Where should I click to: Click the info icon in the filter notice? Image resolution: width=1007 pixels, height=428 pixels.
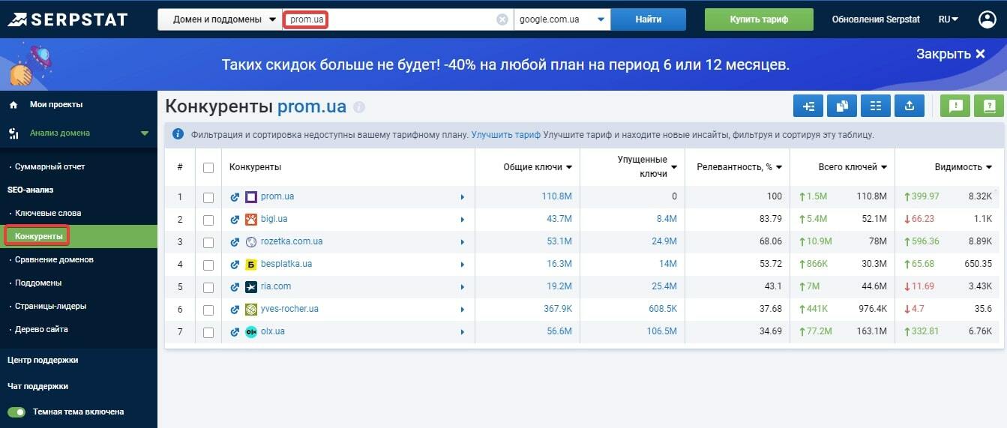[x=178, y=135]
